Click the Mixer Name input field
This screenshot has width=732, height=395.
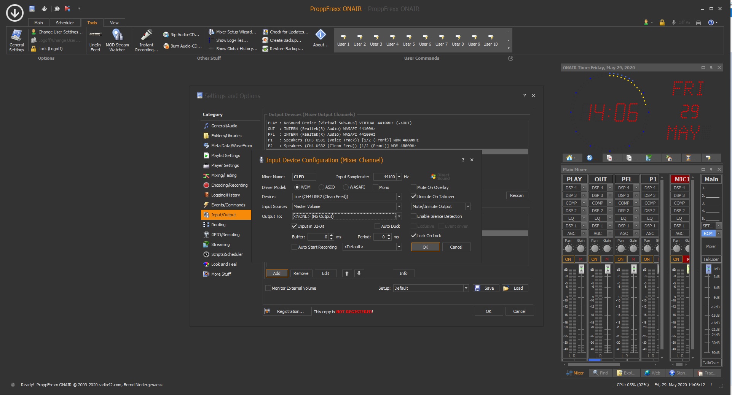click(x=304, y=177)
